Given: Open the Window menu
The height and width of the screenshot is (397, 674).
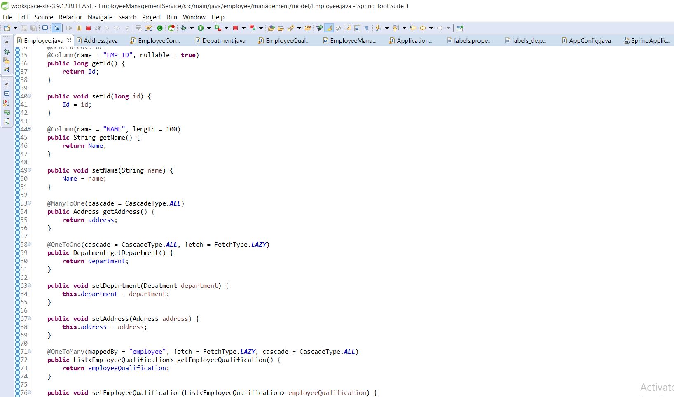Looking at the screenshot, I should (x=194, y=17).
